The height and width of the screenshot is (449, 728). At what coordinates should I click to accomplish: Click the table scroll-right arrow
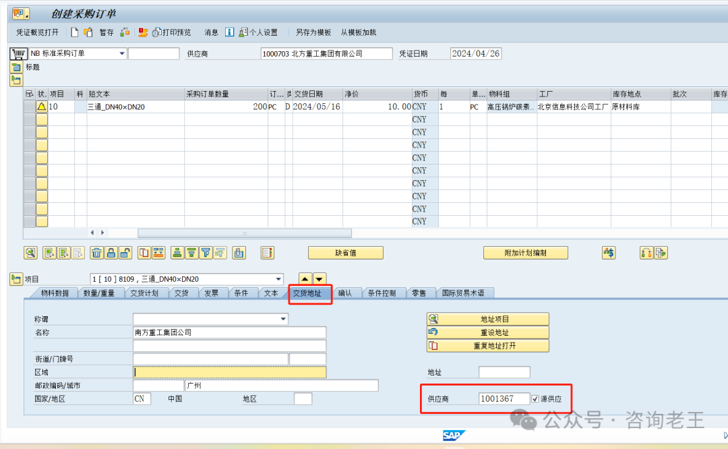click(102, 233)
